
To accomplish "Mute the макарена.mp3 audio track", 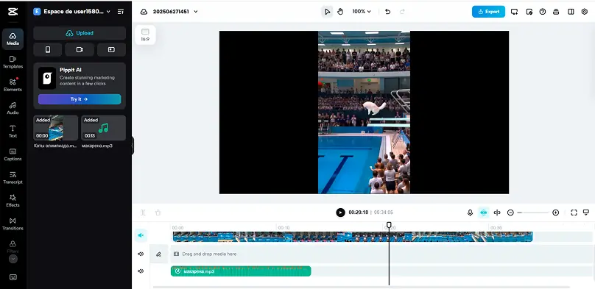I will (141, 271).
